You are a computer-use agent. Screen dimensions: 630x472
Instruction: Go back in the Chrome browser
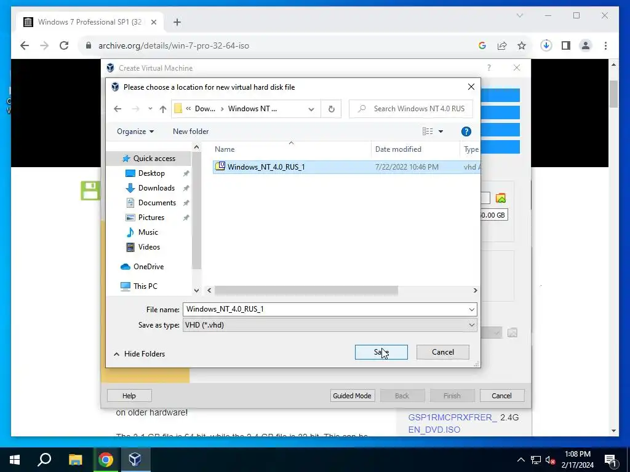[25, 45]
